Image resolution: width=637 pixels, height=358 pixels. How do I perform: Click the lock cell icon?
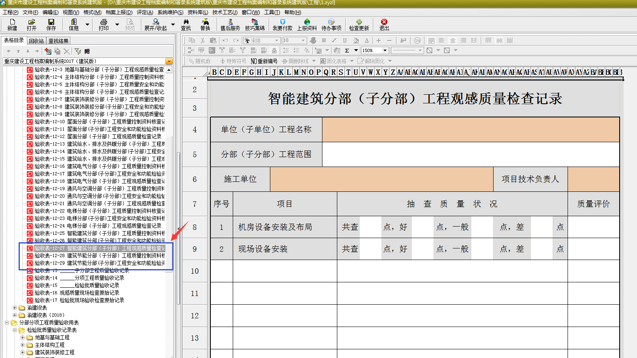tap(274, 50)
